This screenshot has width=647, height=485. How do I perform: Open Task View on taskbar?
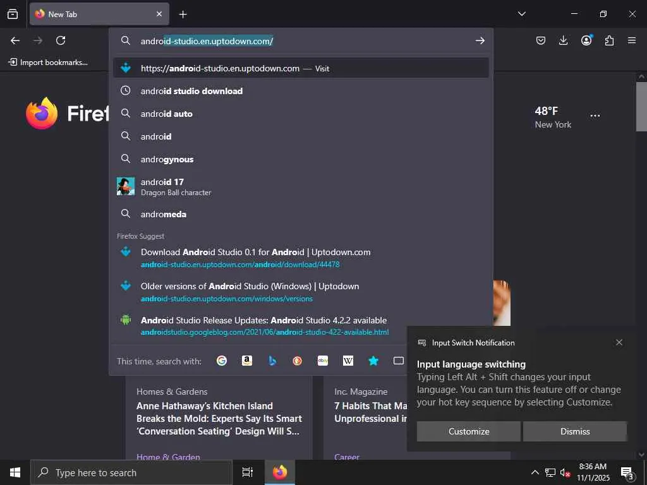pyautogui.click(x=248, y=472)
